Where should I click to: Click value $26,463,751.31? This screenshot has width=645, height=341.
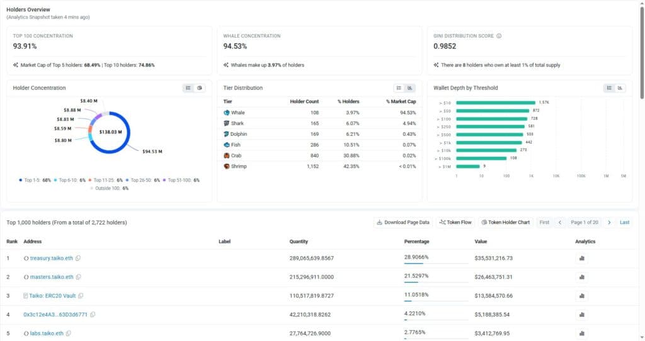493,277
